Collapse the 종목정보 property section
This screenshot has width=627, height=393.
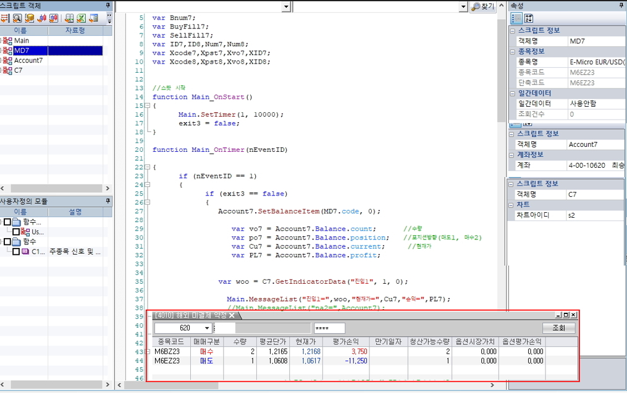513,52
